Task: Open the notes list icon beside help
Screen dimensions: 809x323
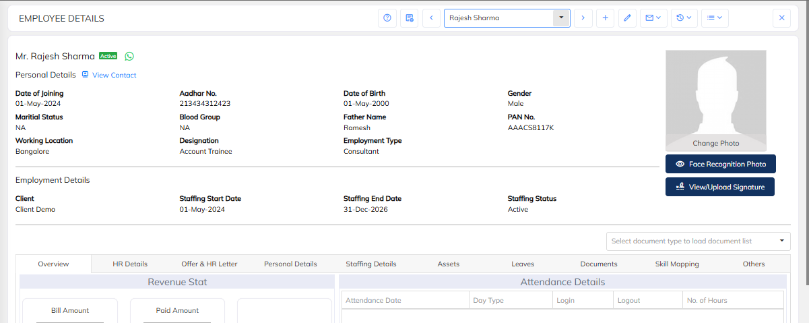Action: click(409, 18)
